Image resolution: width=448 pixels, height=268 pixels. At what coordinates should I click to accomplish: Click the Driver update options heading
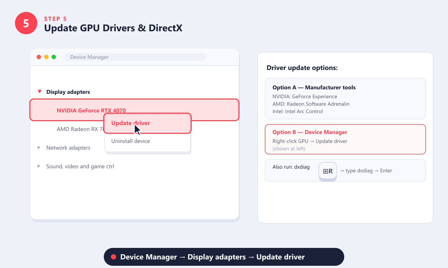[x=302, y=68]
